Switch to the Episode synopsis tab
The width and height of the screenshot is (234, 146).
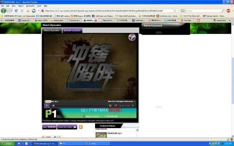72,30
